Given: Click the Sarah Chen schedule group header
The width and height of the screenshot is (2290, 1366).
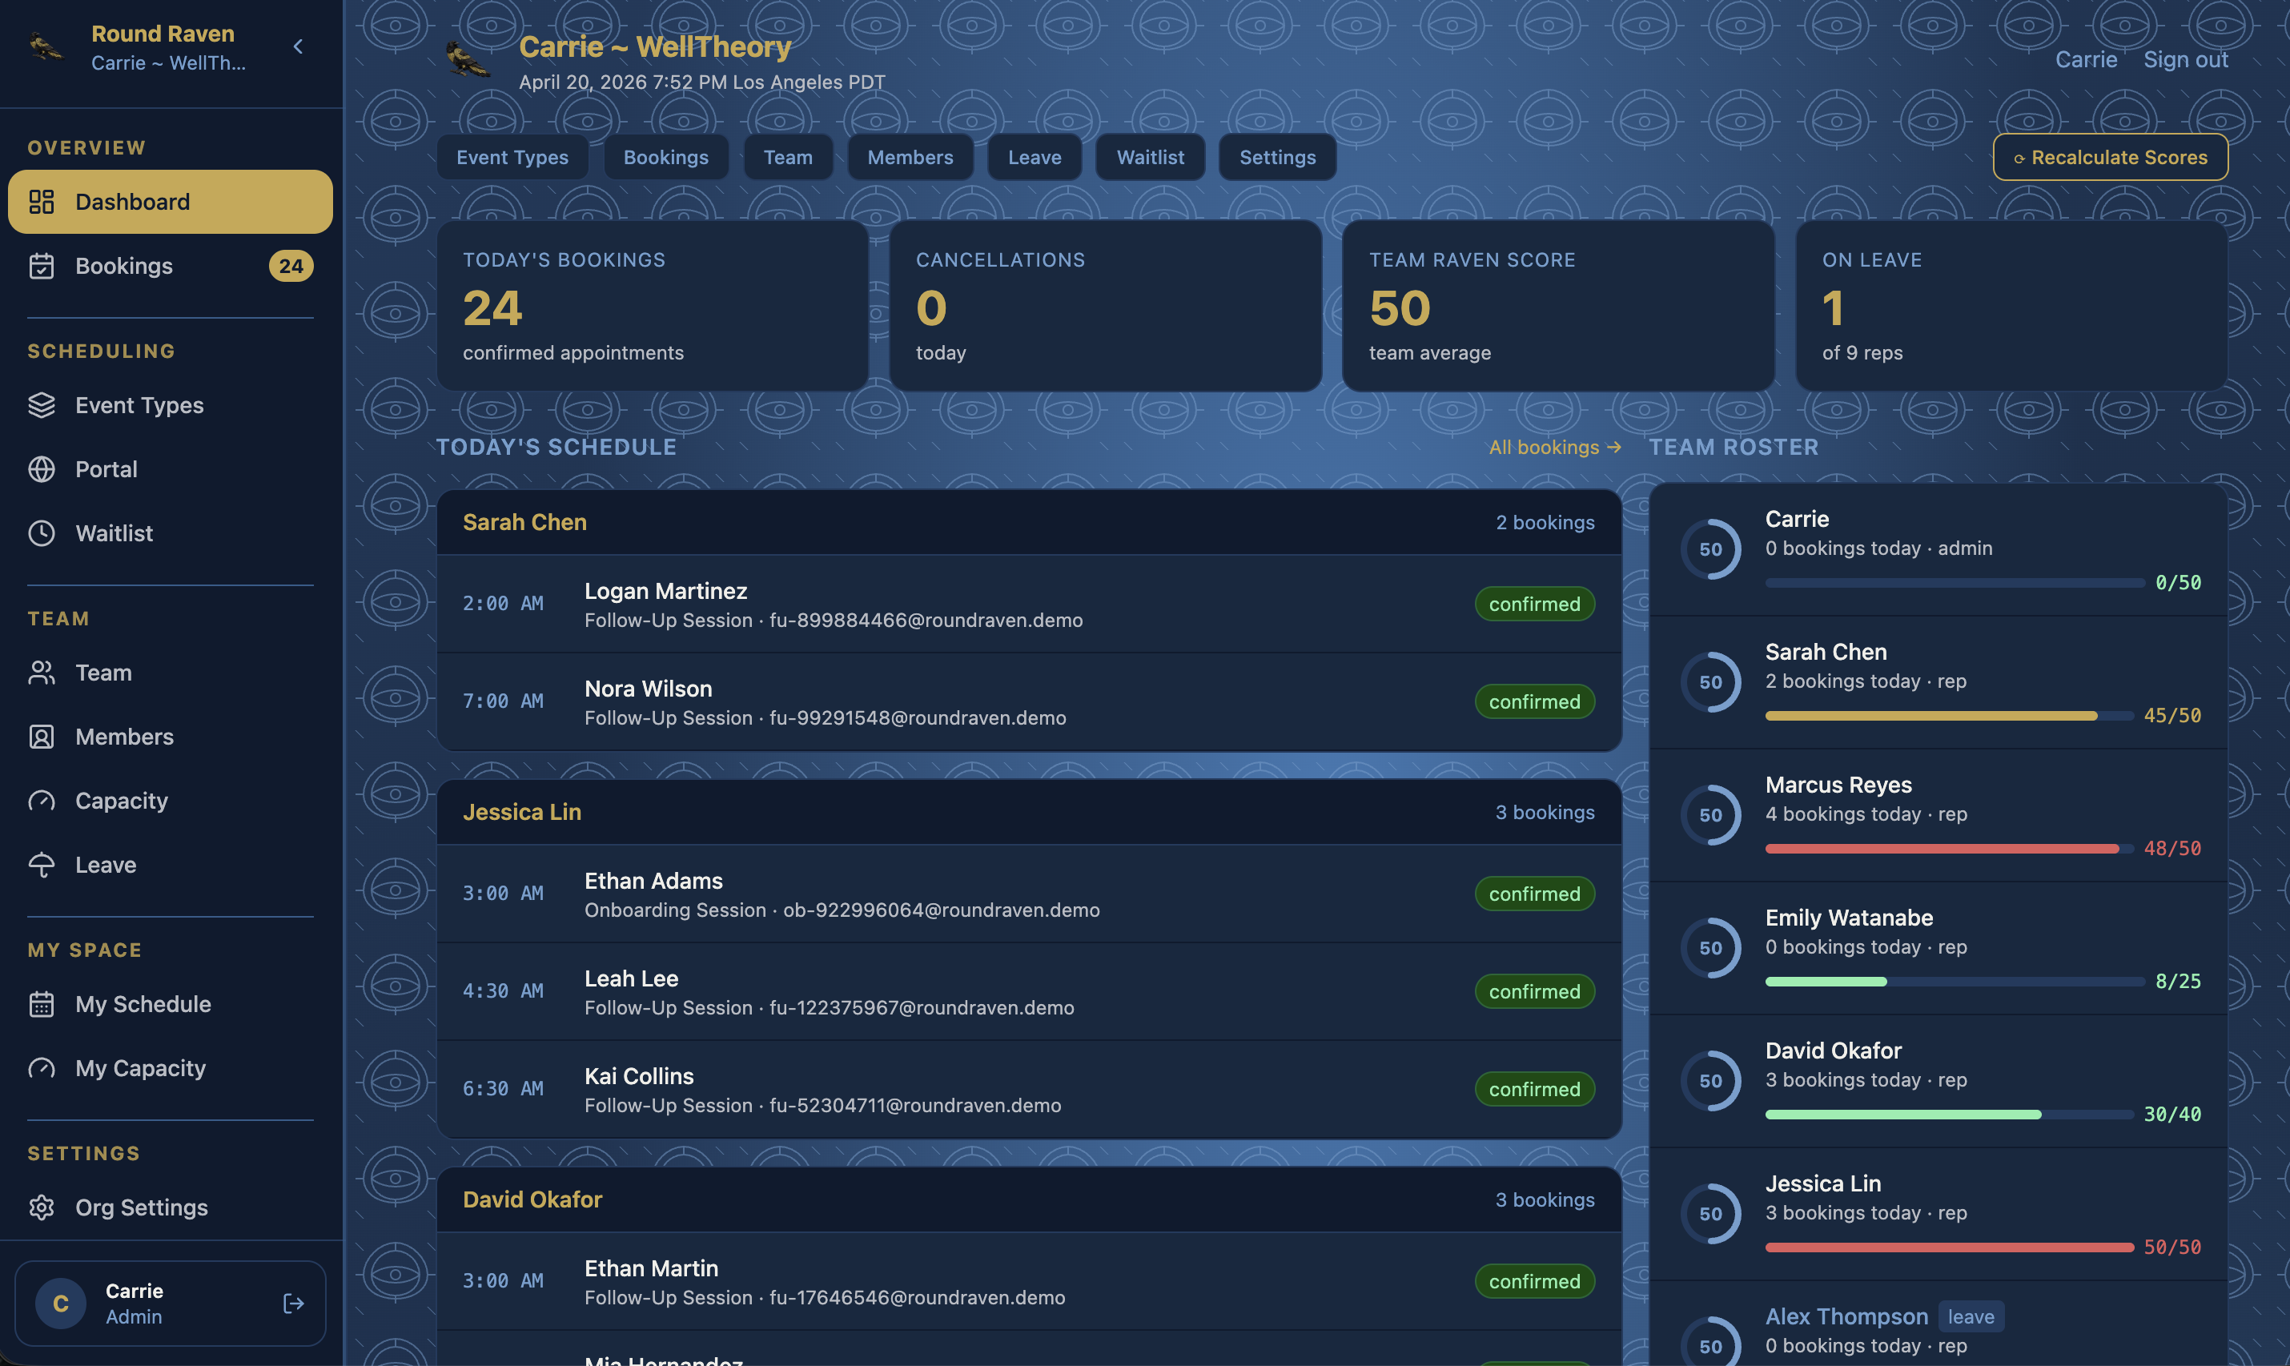Looking at the screenshot, I should tap(1029, 522).
